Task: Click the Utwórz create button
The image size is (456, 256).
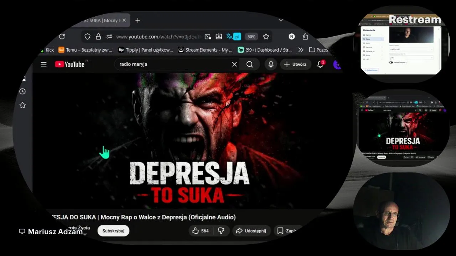Action: (295, 64)
